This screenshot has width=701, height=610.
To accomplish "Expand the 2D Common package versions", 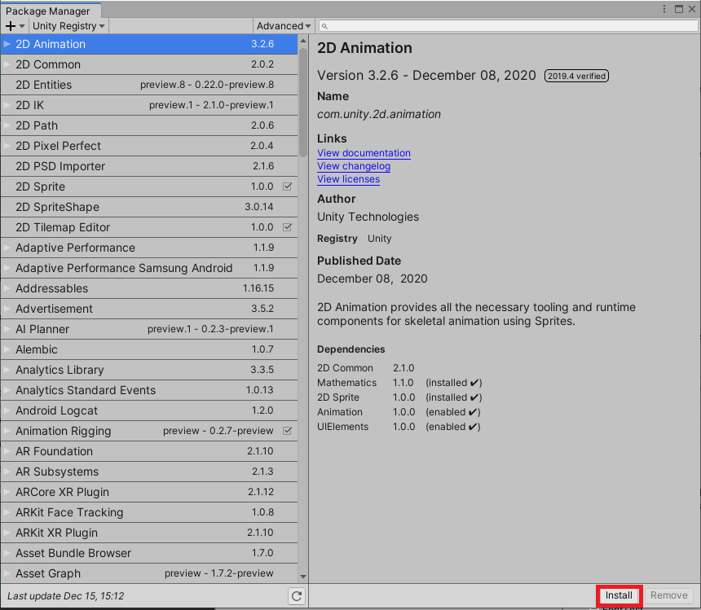I will click(x=7, y=64).
